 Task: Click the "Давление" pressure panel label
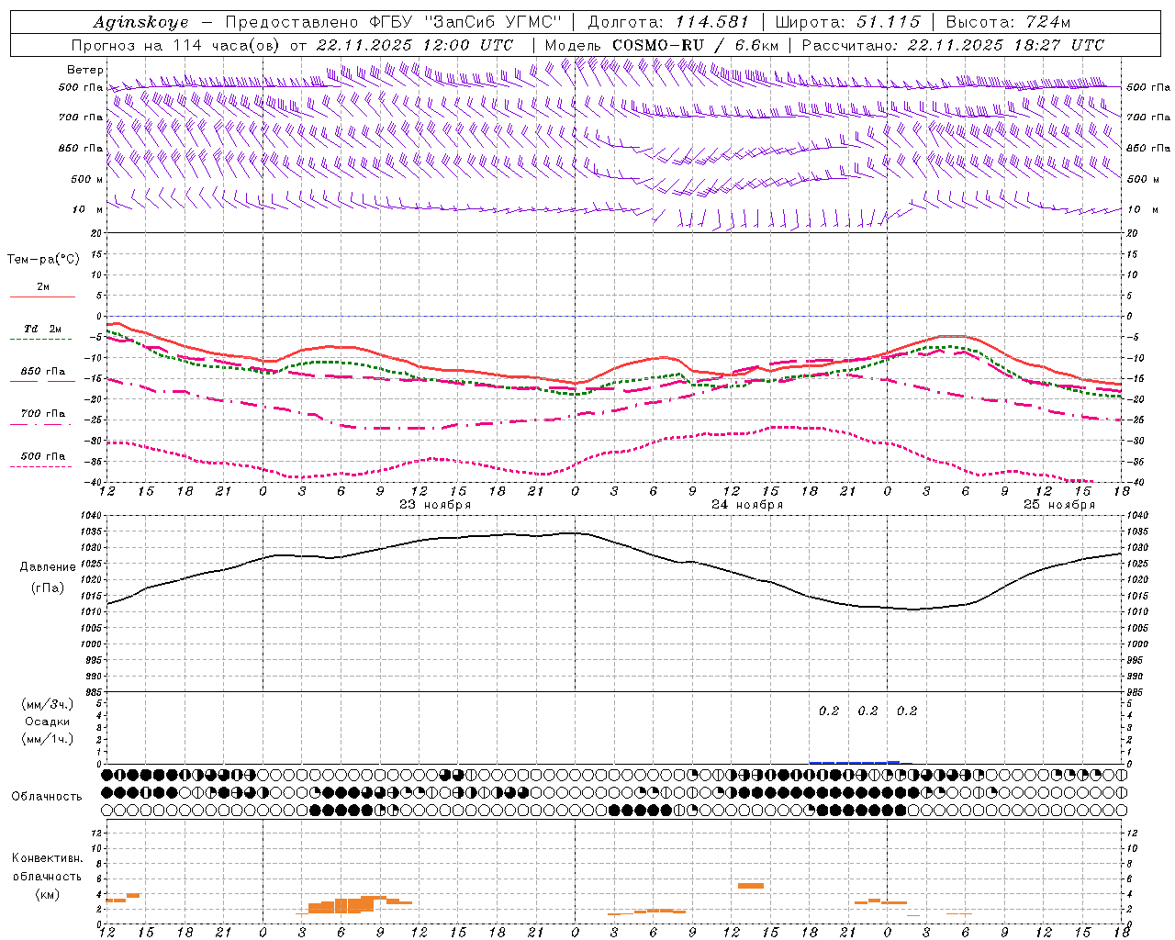pyautogui.click(x=48, y=567)
